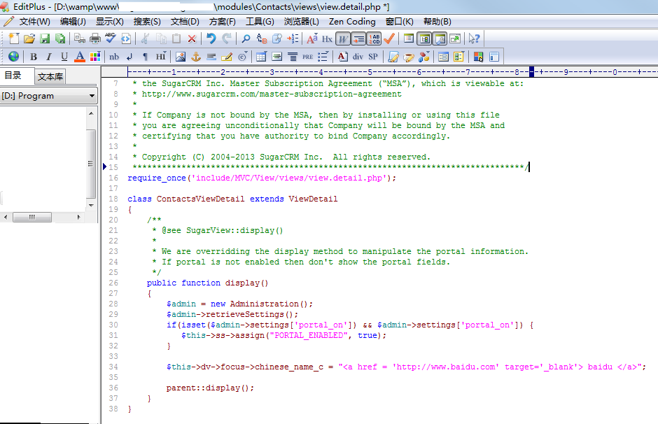658x424 pixels.
Task: Open the special character © dropdown
Action: (243, 57)
